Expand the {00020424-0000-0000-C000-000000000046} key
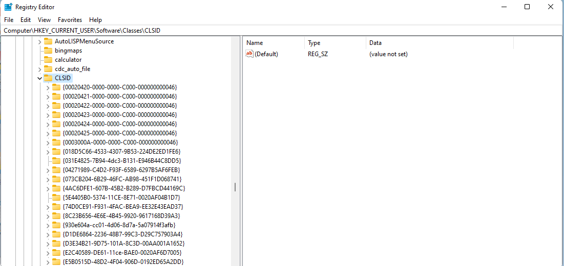This screenshot has width=564, height=266. tap(48, 124)
